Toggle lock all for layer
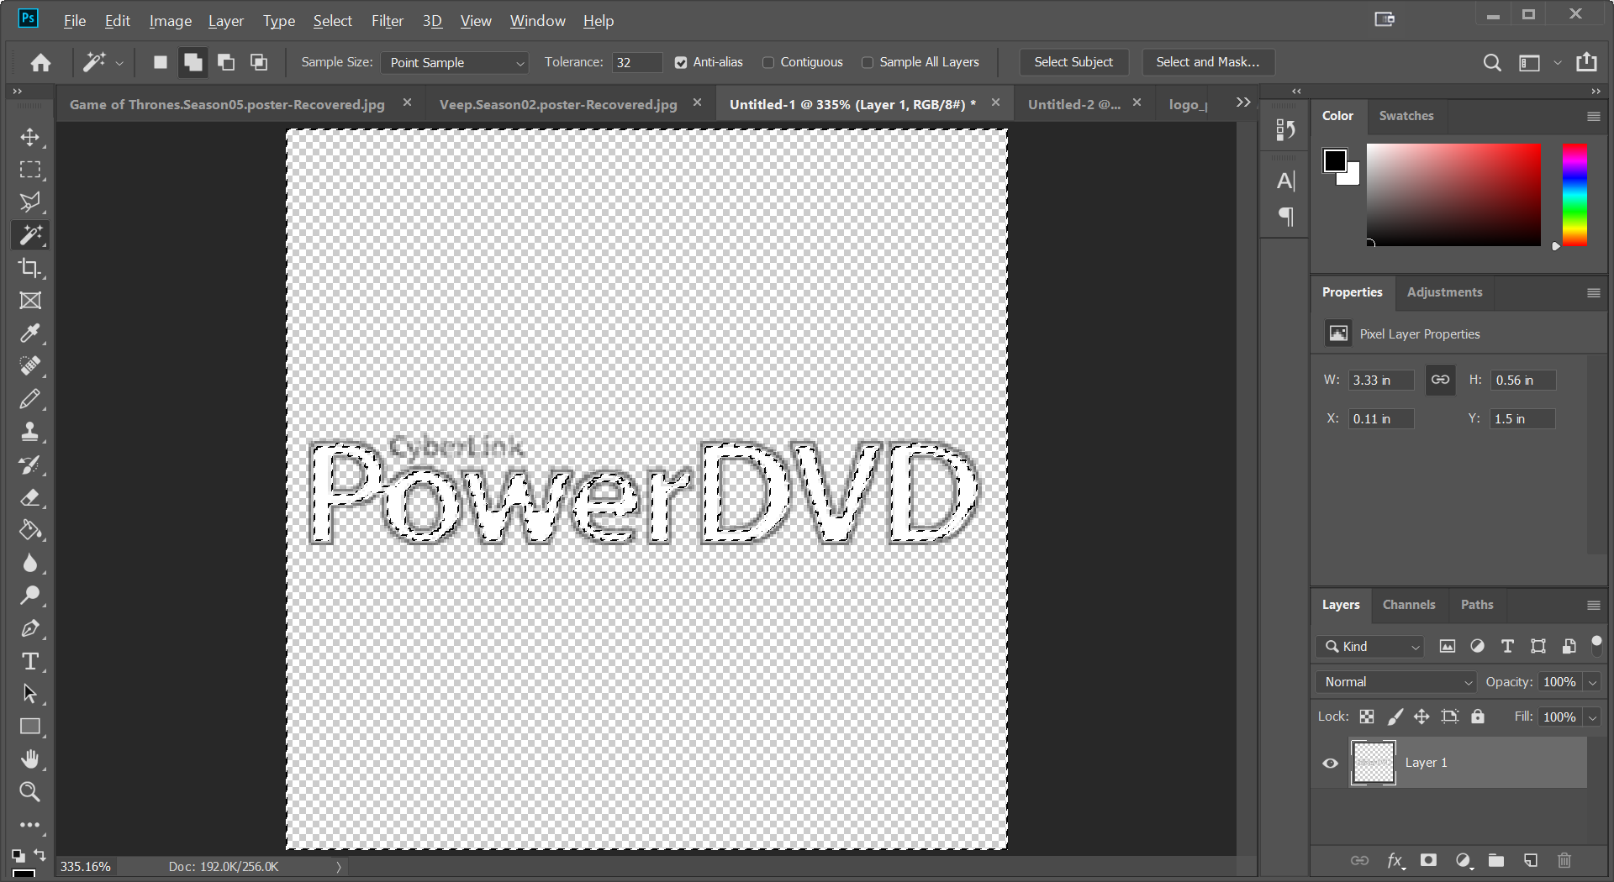Viewport: 1614px width, 882px height. tap(1478, 717)
